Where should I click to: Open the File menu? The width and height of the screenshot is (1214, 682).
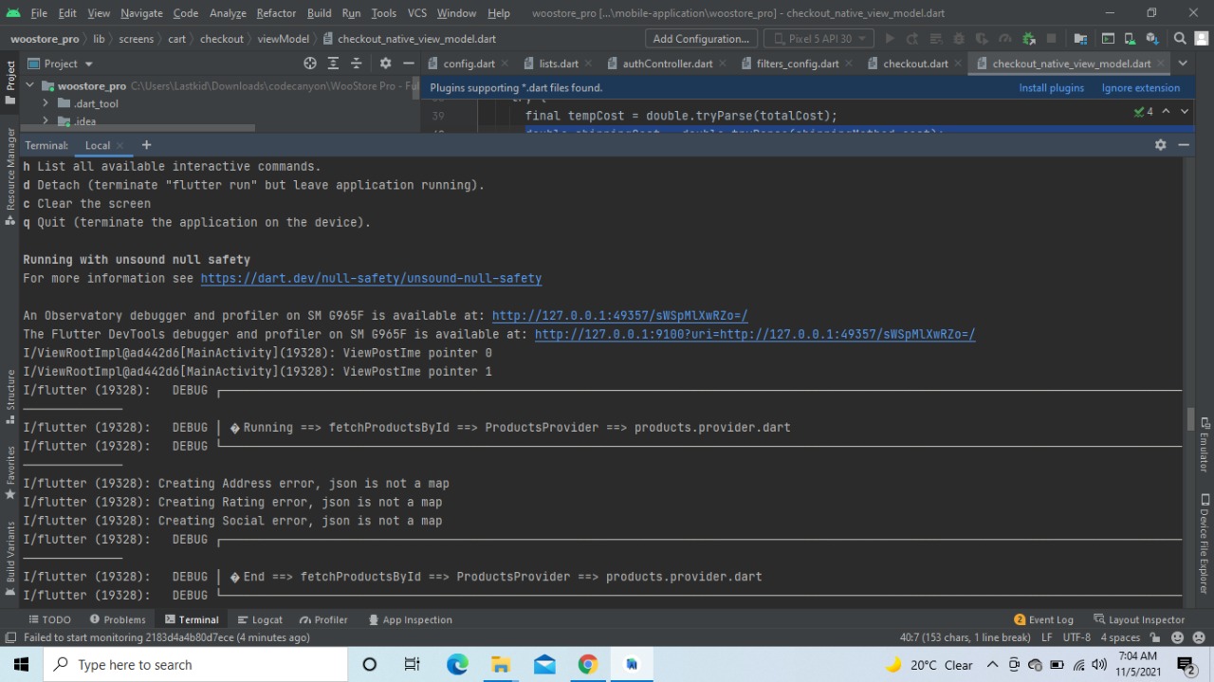[x=39, y=13]
